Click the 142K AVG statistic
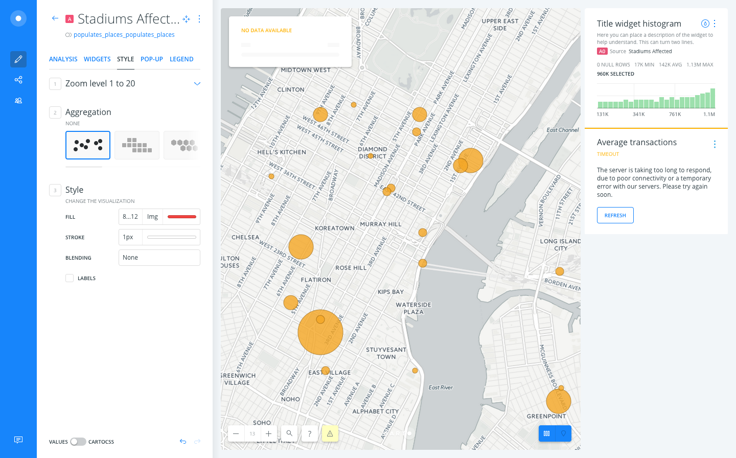 pos(670,65)
